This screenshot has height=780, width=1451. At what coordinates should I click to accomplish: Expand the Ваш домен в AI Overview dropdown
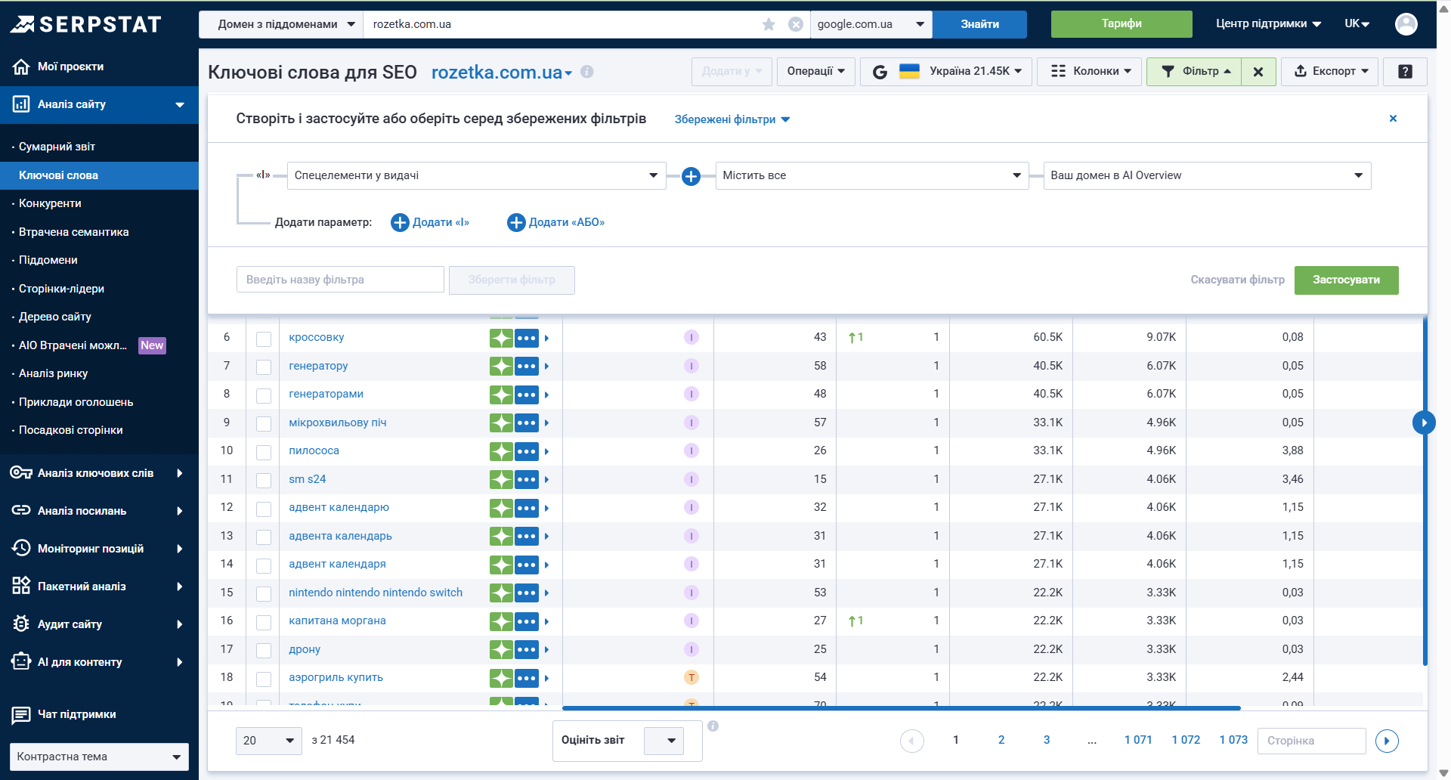coord(1206,175)
